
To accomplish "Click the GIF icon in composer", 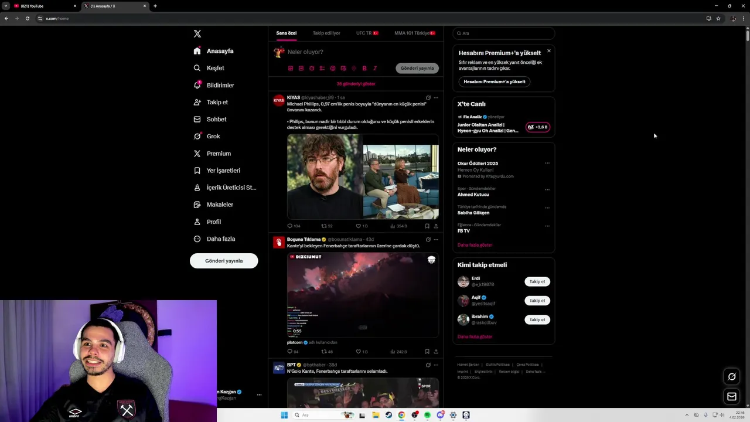I will 301,69.
